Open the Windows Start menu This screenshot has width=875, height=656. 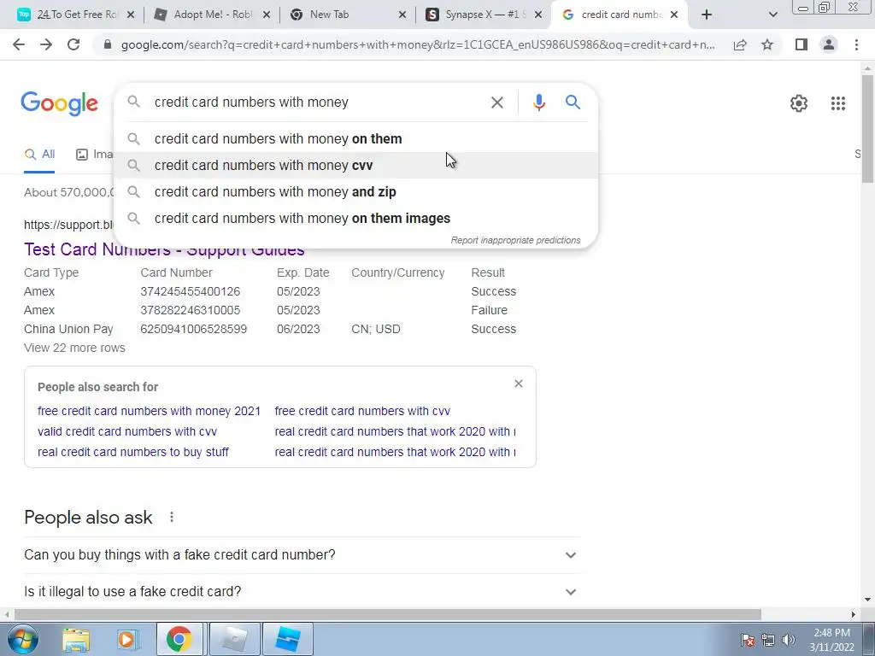(x=22, y=639)
